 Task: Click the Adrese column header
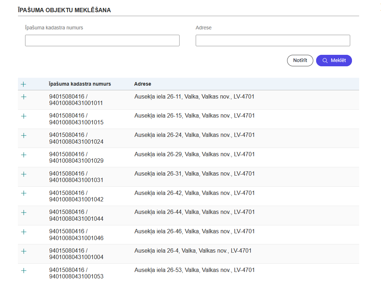143,84
